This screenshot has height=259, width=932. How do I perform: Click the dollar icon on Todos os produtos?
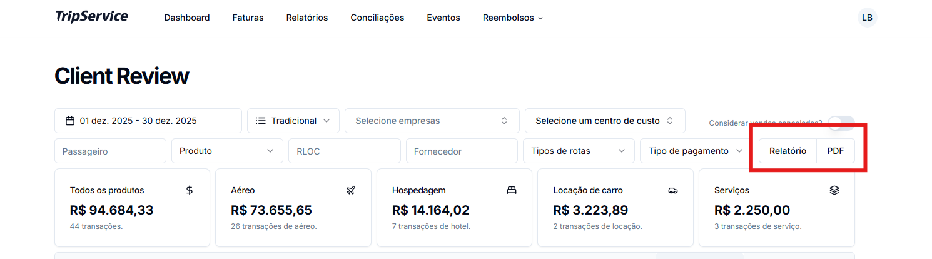(x=190, y=190)
